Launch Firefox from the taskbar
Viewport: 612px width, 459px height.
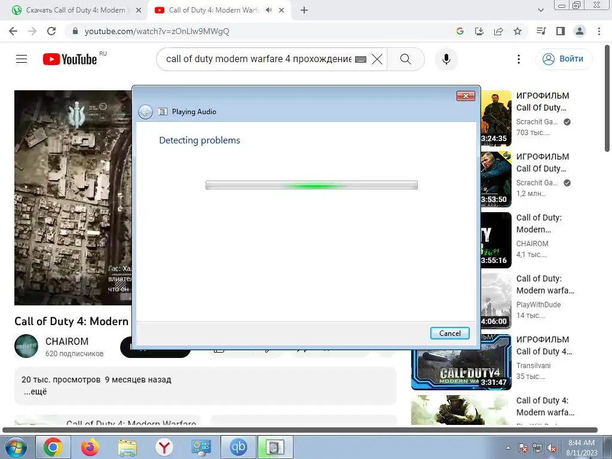[x=90, y=447]
